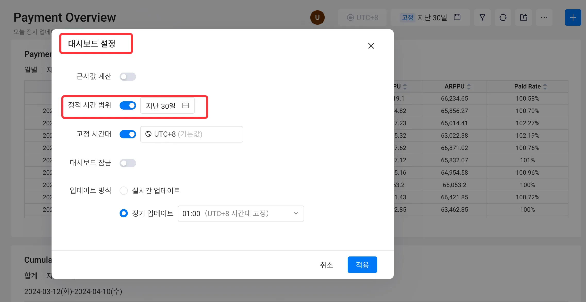Click the refresh dashboard icon

[x=503, y=17]
